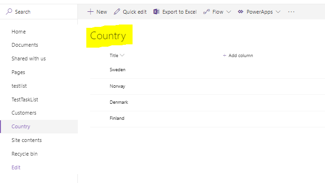Click the search magnifier icon

click(9, 12)
